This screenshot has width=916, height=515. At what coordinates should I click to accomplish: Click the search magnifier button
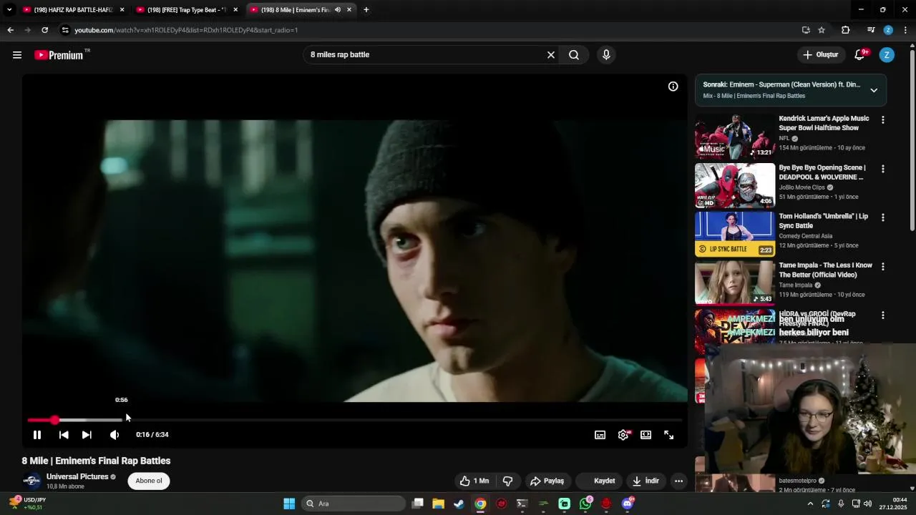pyautogui.click(x=574, y=55)
